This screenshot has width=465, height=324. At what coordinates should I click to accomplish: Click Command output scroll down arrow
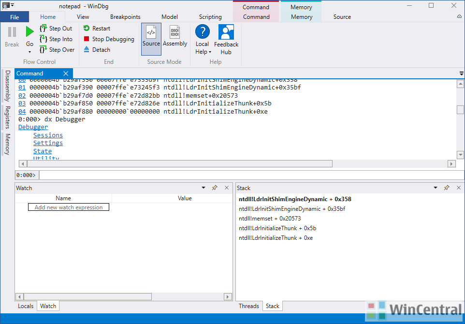tap(460, 155)
